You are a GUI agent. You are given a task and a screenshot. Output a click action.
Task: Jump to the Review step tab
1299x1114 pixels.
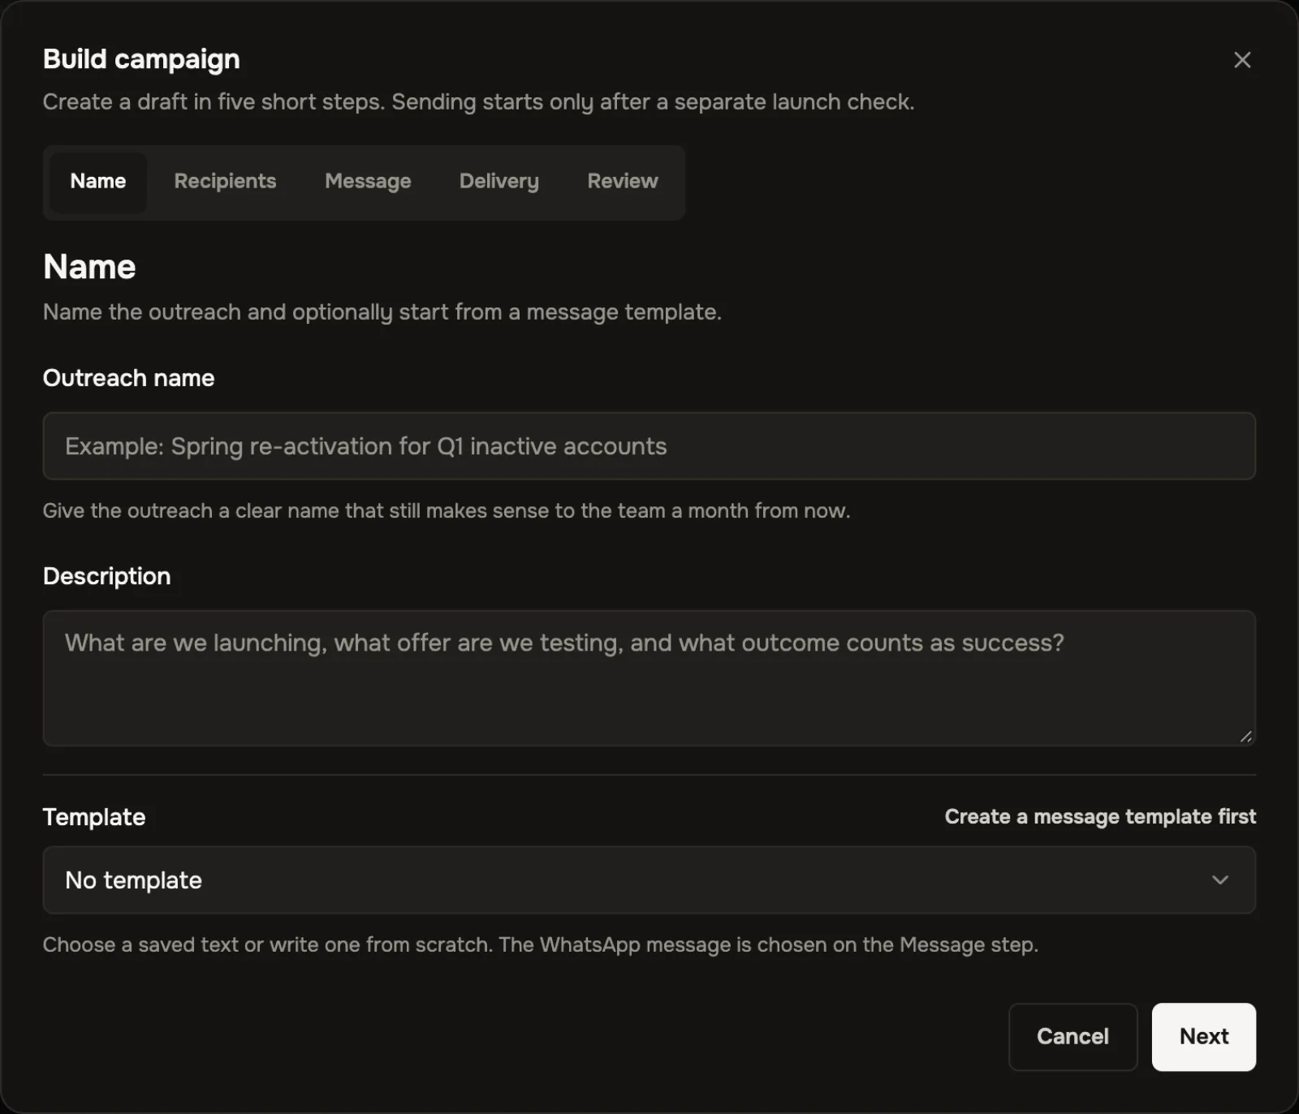click(623, 182)
